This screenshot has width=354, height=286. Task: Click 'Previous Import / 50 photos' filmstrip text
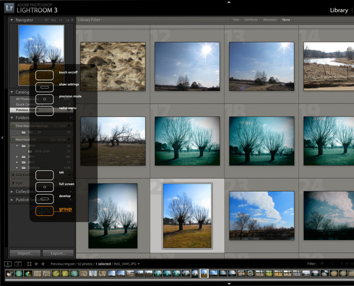pyautogui.click(x=72, y=264)
